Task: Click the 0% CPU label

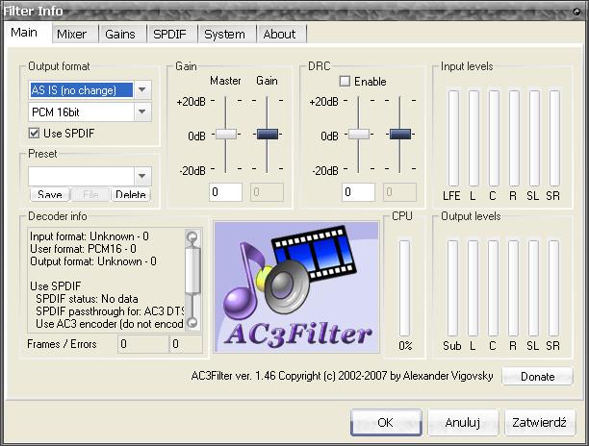Action: pyautogui.click(x=405, y=345)
